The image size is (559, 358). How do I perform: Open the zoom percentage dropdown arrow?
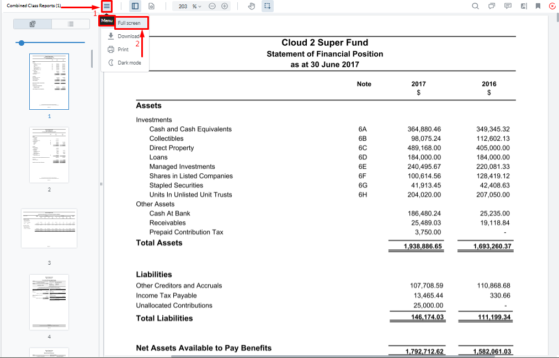click(200, 7)
